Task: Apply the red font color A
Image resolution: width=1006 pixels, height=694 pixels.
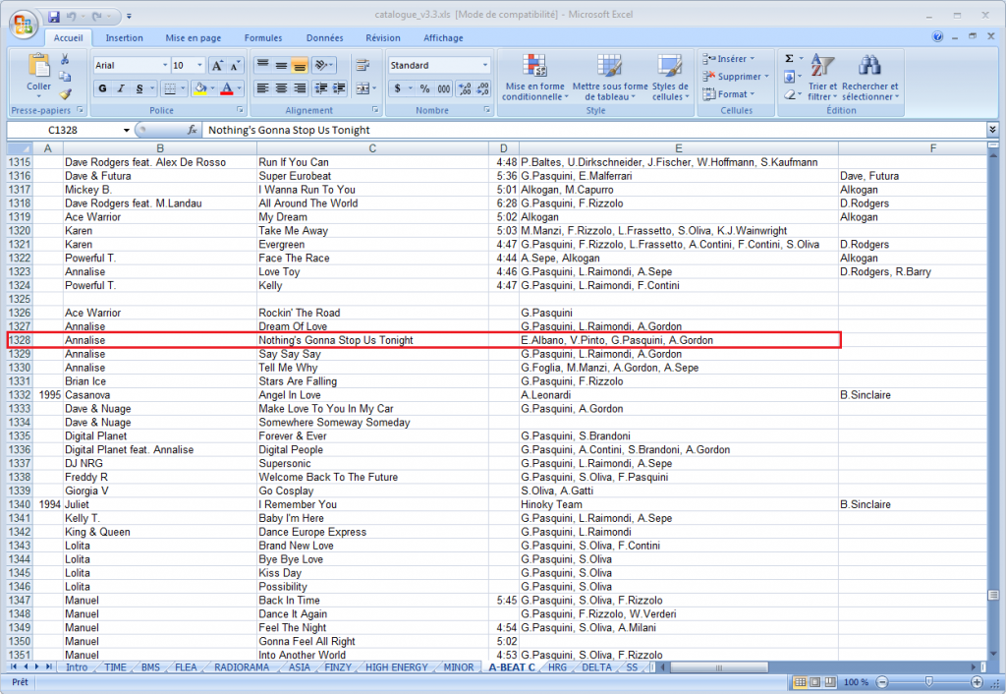Action: (227, 88)
